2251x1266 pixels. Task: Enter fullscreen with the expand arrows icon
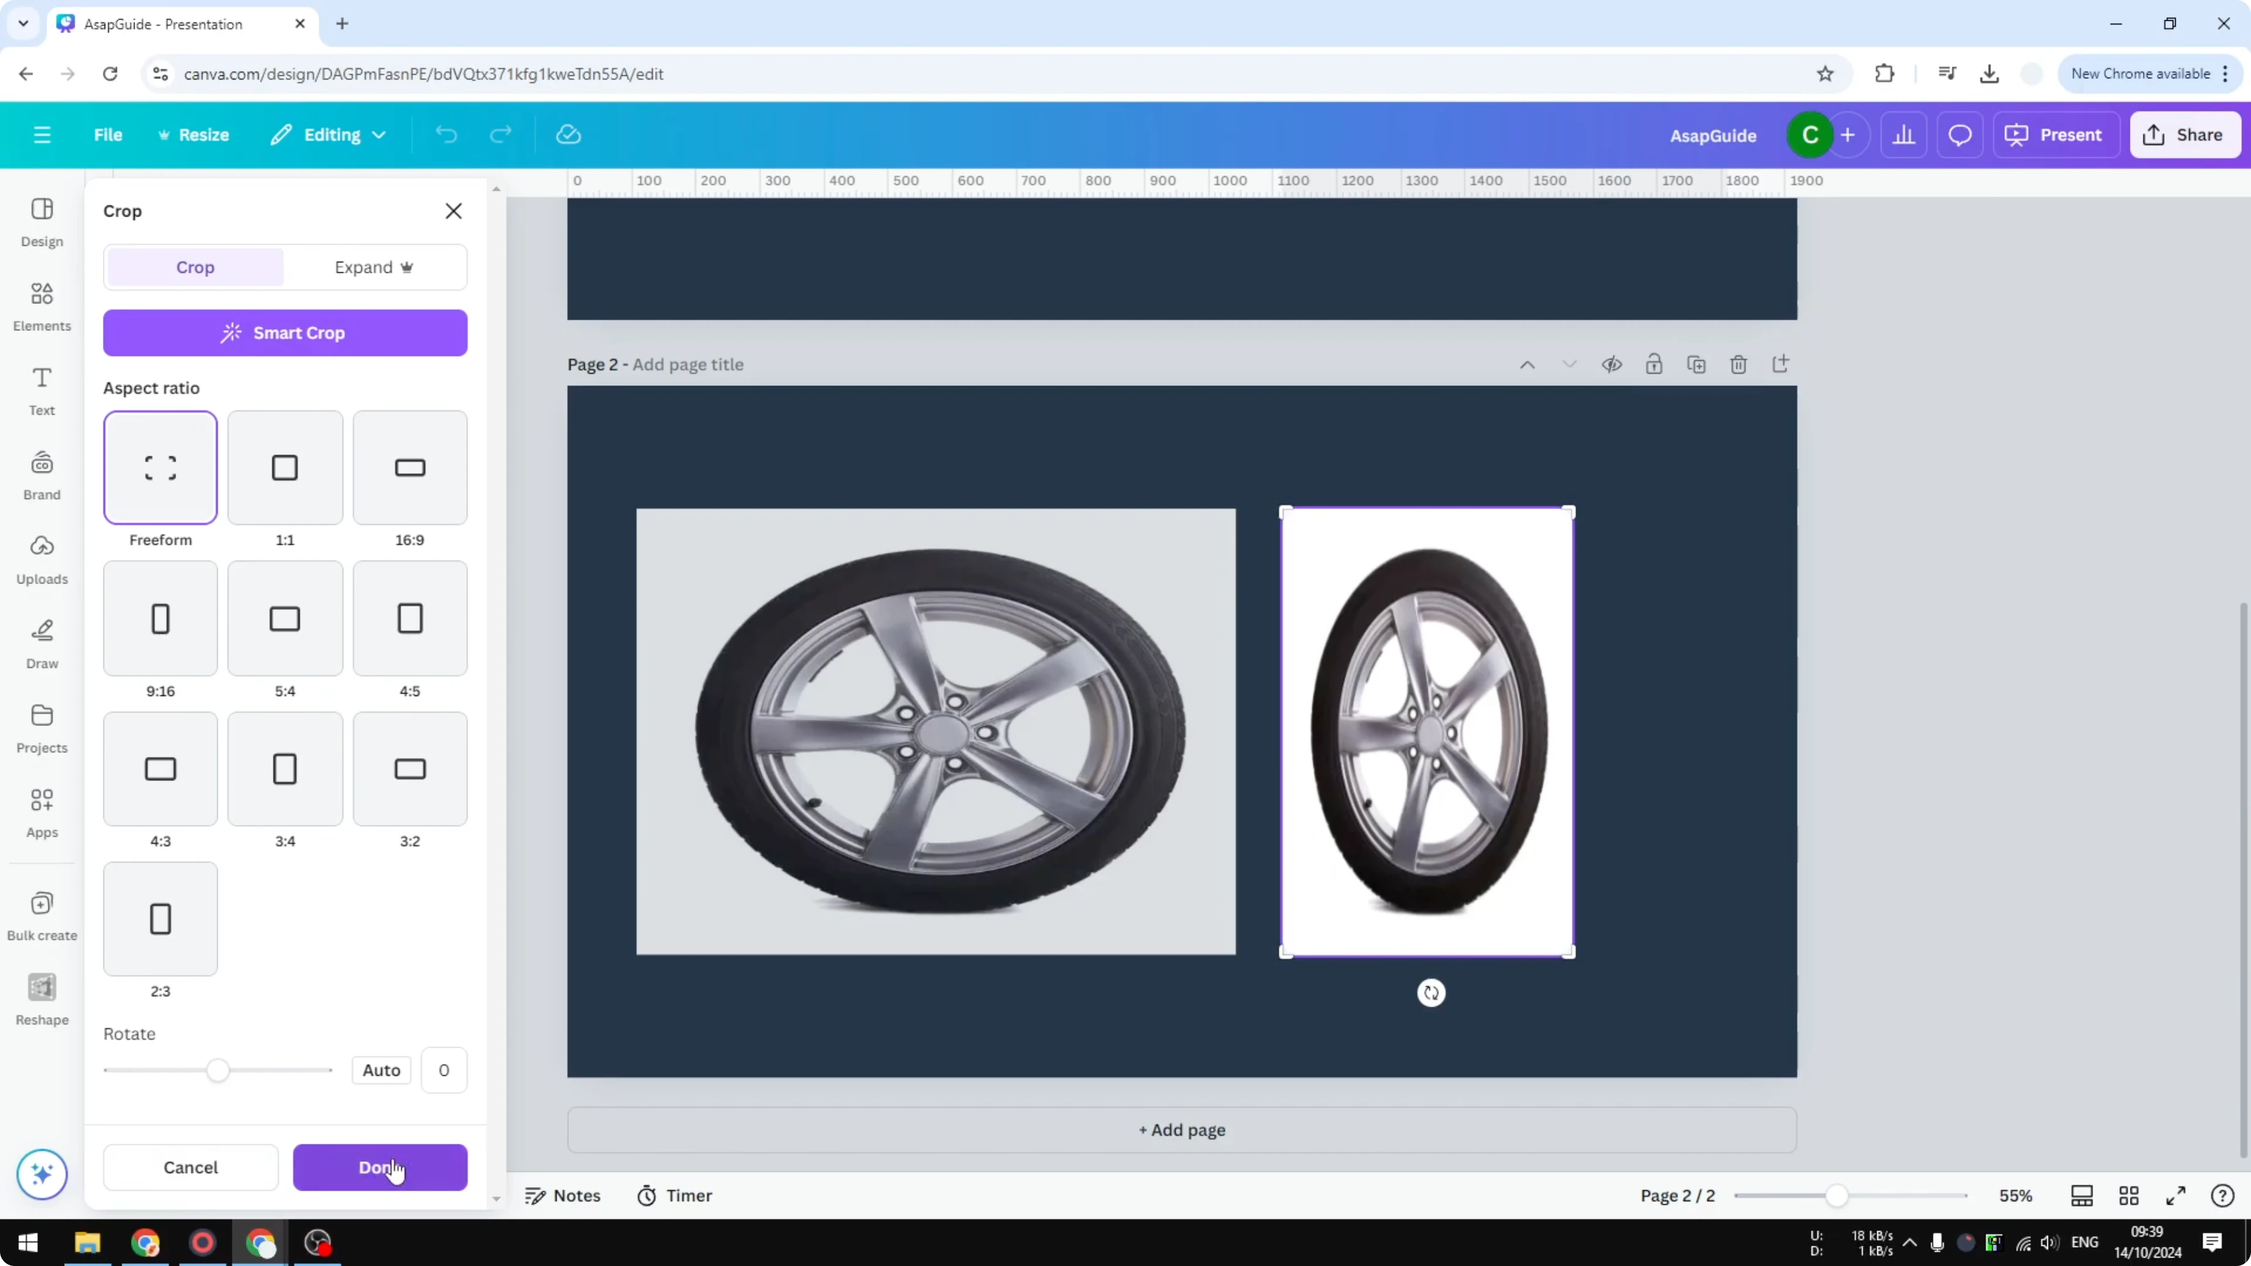(x=2177, y=1195)
